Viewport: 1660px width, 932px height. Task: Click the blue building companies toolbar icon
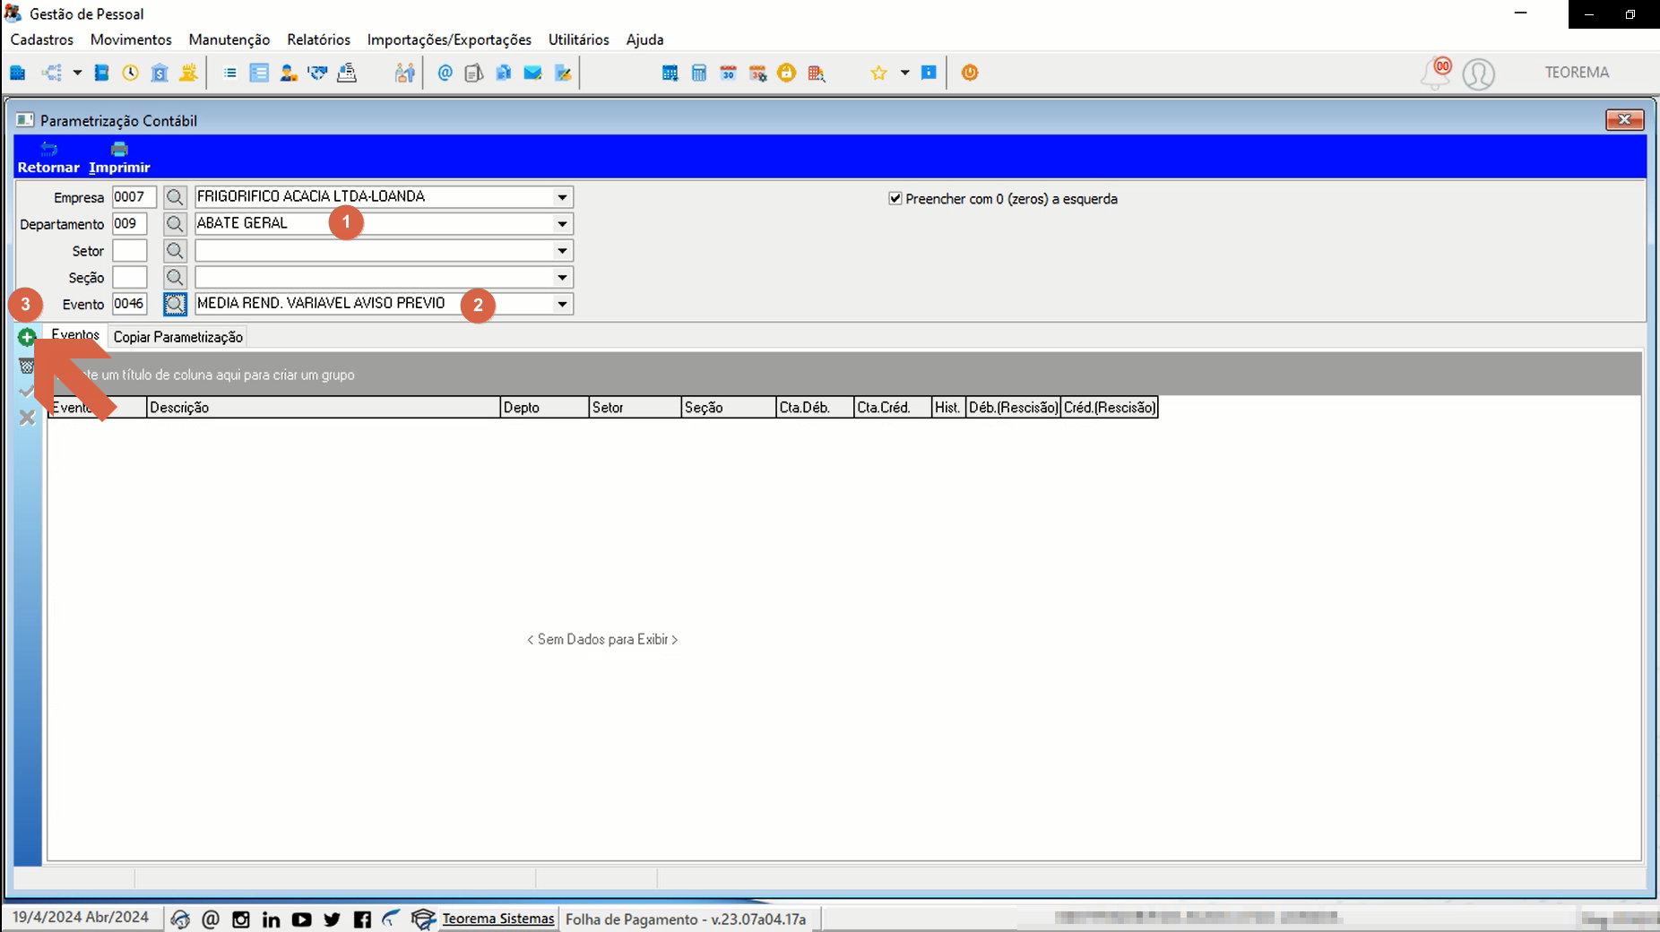coord(18,73)
